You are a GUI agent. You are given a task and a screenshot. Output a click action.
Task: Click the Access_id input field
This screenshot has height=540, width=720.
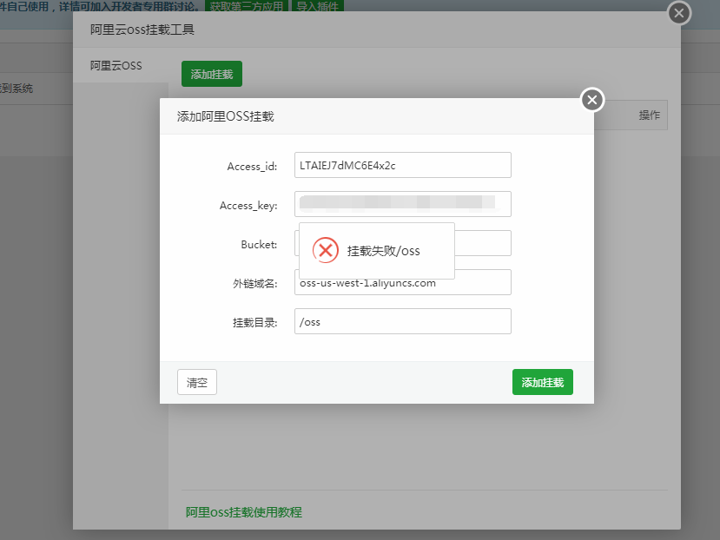coord(403,165)
